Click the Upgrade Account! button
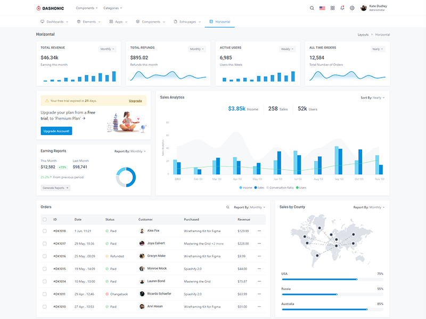426x319 pixels. (x=56, y=131)
